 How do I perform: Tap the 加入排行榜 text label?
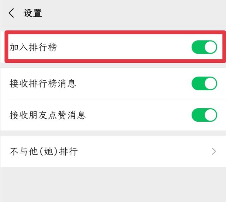(x=33, y=47)
